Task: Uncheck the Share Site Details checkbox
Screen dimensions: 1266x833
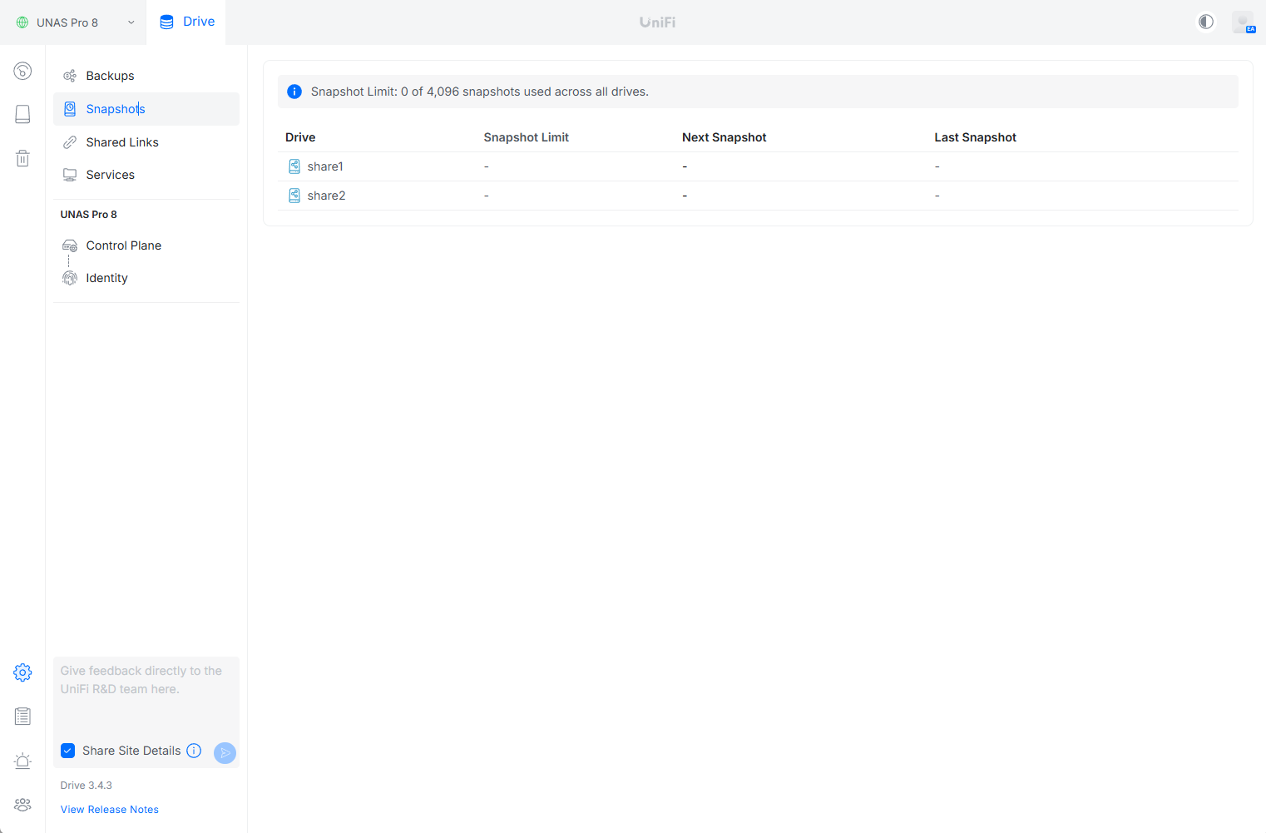Action: click(68, 751)
